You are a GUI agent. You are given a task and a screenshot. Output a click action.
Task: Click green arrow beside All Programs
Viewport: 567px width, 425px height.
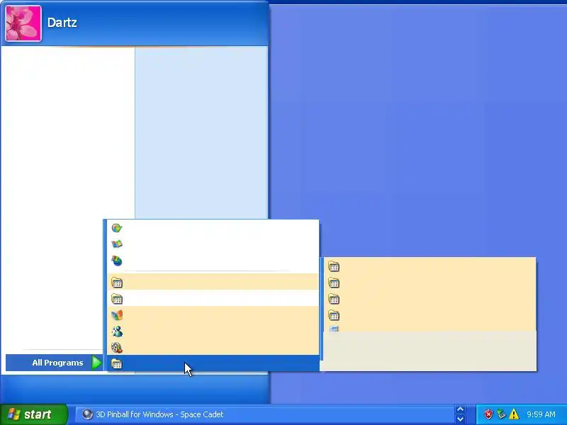point(96,363)
